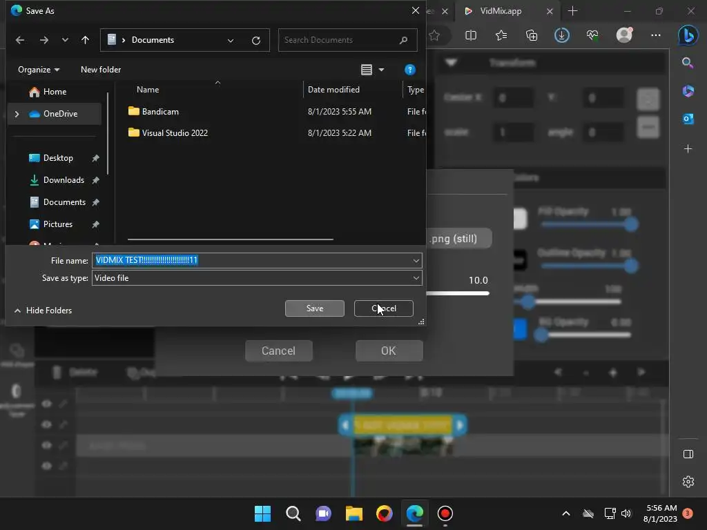Open recent locations dropdown arrow

65,40
